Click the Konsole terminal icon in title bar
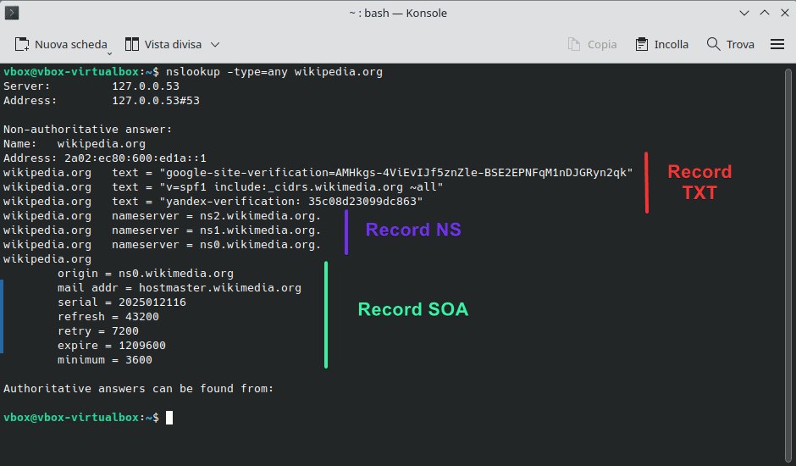The width and height of the screenshot is (796, 466). point(12,13)
